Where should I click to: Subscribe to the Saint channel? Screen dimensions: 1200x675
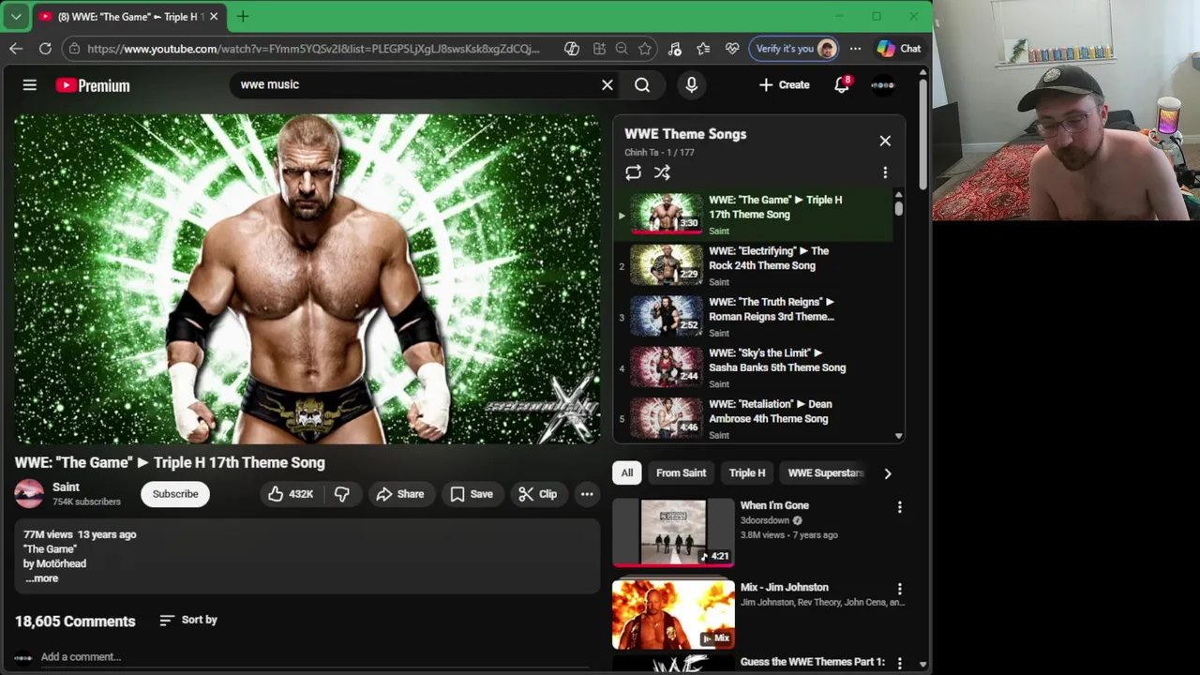pos(175,494)
